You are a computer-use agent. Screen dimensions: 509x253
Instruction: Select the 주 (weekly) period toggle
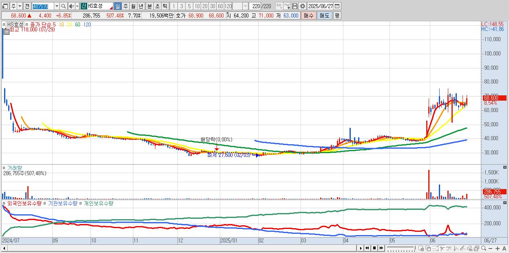(x=125, y=6)
